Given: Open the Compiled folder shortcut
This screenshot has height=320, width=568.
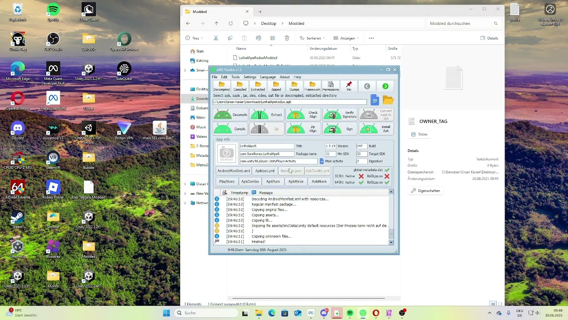Looking at the screenshot, I should tap(240, 86).
